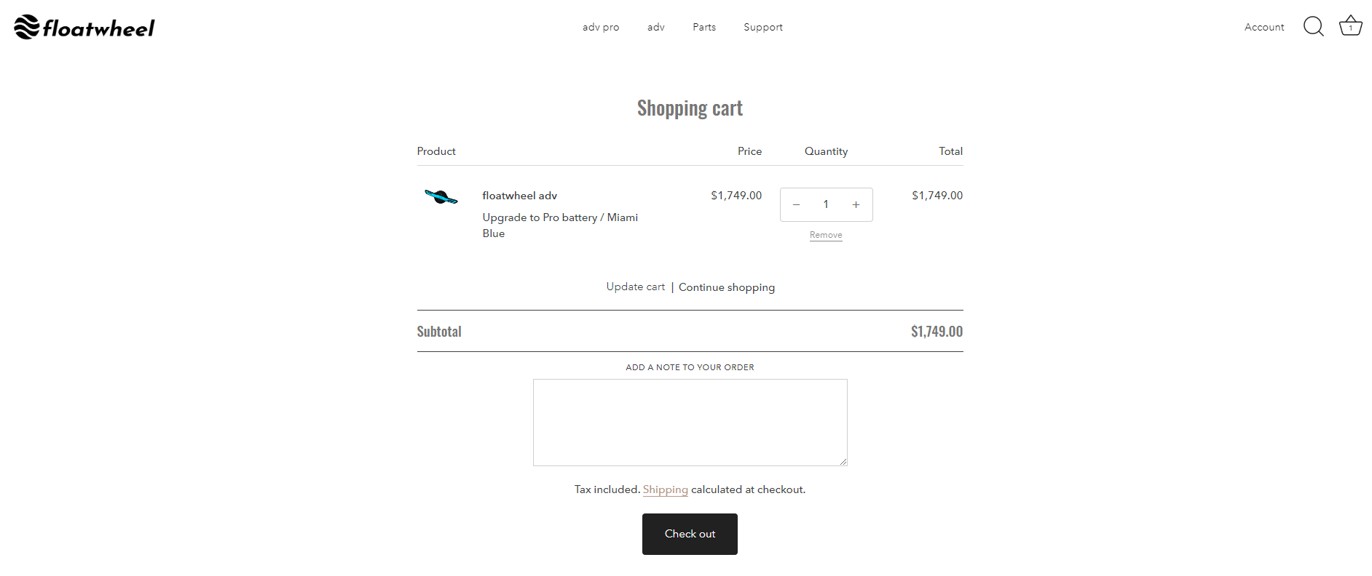Open the Parts menu item
The height and width of the screenshot is (576, 1372).
click(704, 28)
